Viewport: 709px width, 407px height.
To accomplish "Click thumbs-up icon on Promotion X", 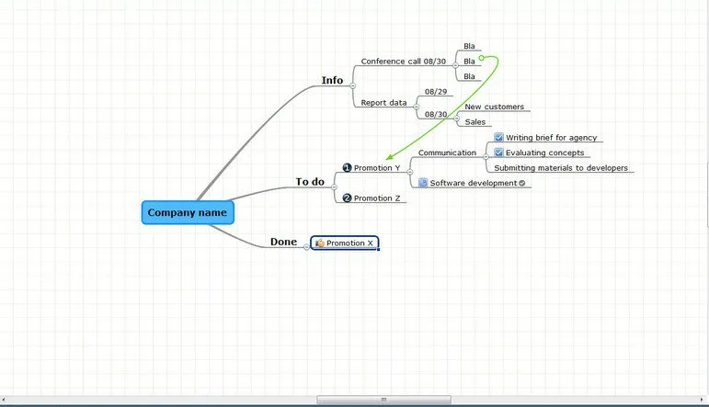I will coord(320,243).
